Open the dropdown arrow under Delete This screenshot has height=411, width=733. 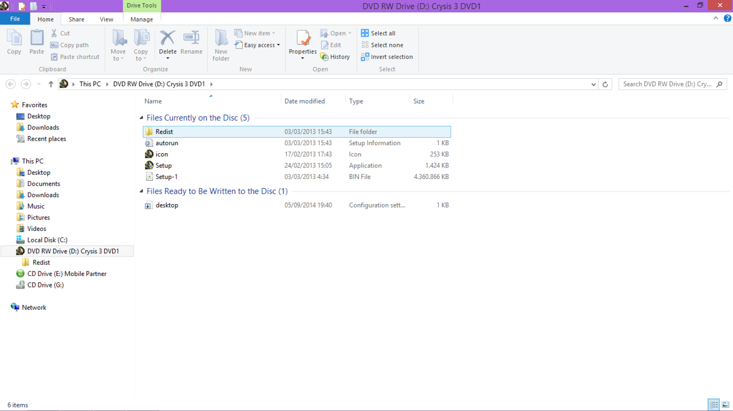click(x=168, y=58)
